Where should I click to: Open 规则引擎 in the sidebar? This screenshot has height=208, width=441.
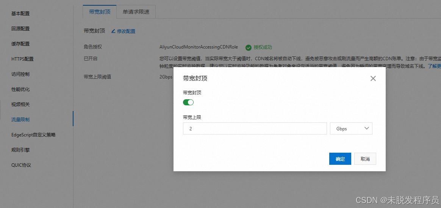coord(20,150)
